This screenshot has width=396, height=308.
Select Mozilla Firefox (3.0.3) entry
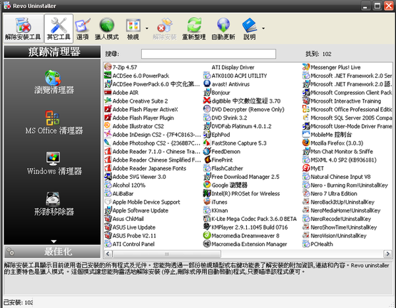coord(333,143)
